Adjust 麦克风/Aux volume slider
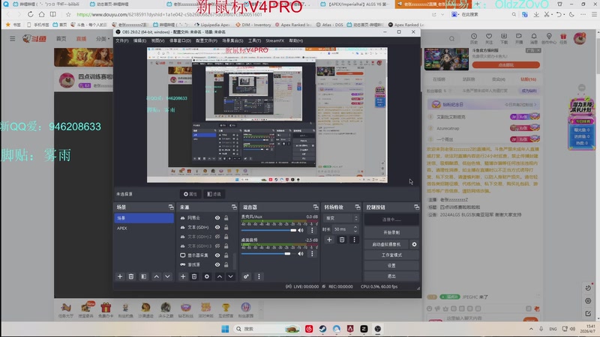This screenshot has height=337, width=600. 268,231
